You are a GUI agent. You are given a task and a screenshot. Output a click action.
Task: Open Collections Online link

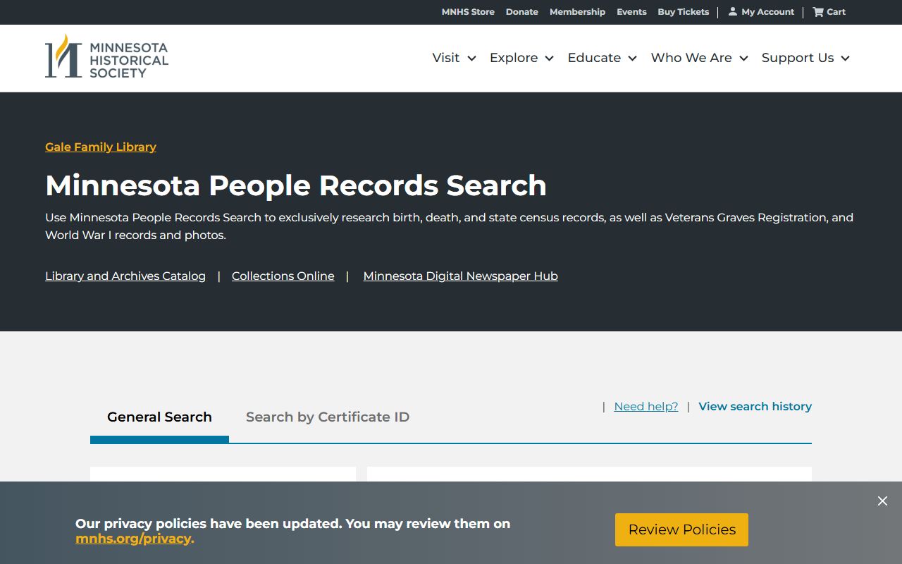[x=283, y=276]
